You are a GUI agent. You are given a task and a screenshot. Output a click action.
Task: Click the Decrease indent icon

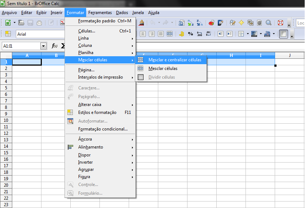pos(220,34)
